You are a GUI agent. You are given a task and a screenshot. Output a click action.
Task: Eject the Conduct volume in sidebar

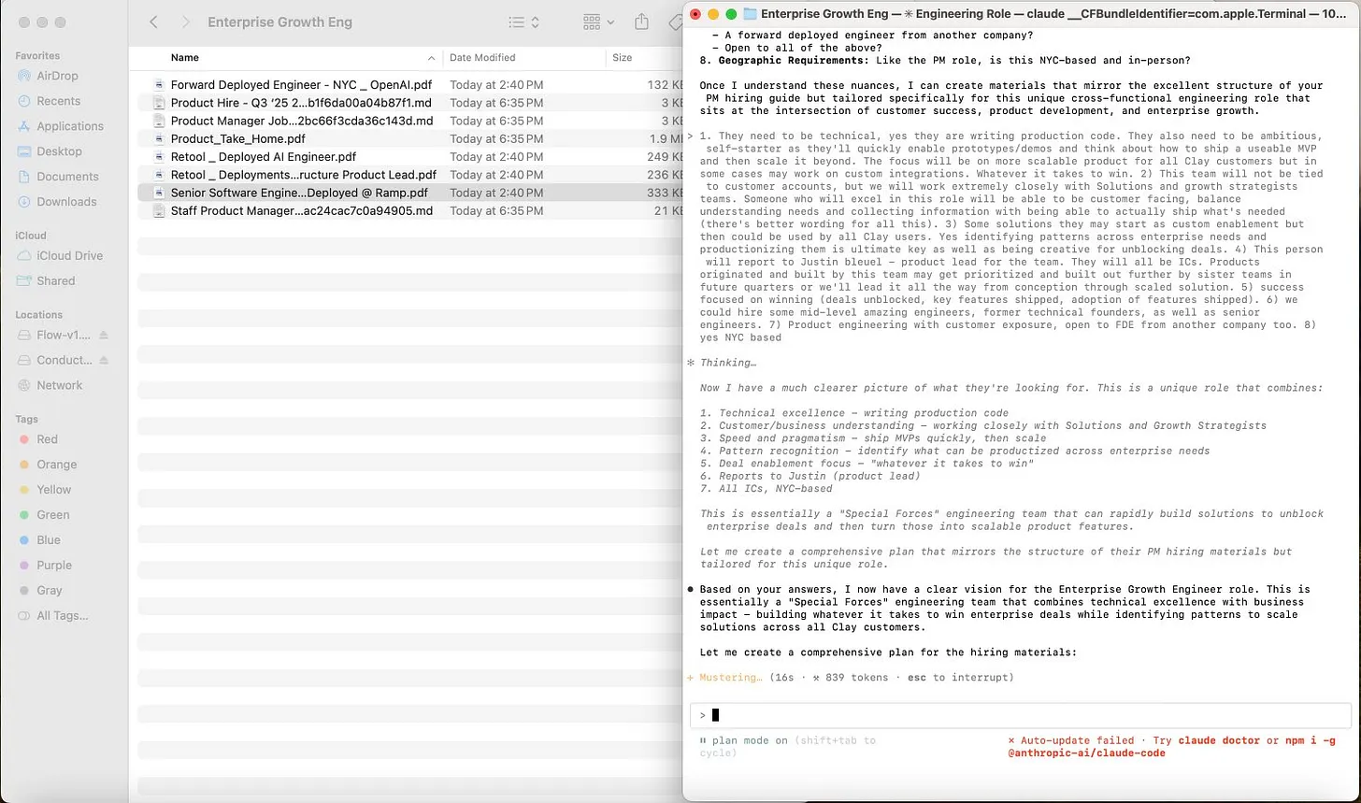(104, 360)
